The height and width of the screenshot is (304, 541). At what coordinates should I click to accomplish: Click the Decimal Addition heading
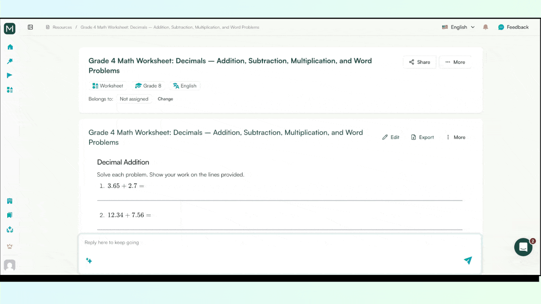123,162
